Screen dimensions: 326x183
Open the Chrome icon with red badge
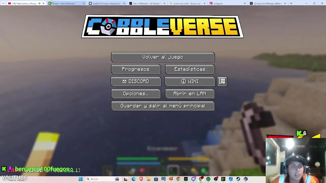tap(201, 179)
